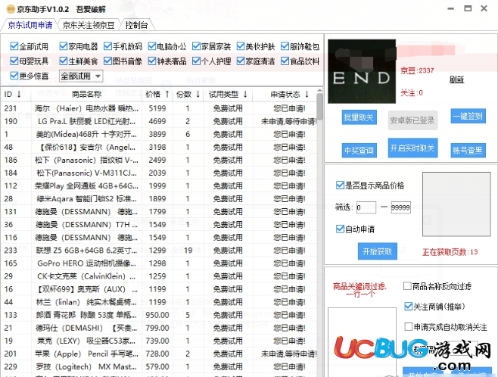Click the minimum price filter field

click(x=366, y=207)
